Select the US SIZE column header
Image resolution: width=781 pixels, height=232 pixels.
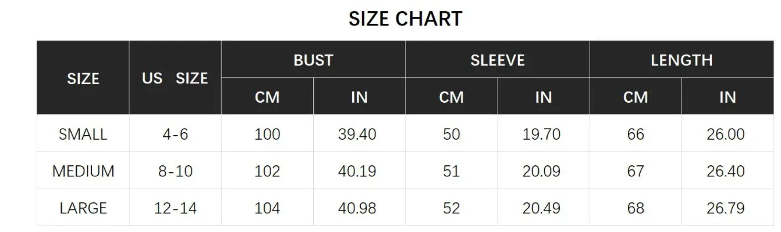(x=175, y=78)
